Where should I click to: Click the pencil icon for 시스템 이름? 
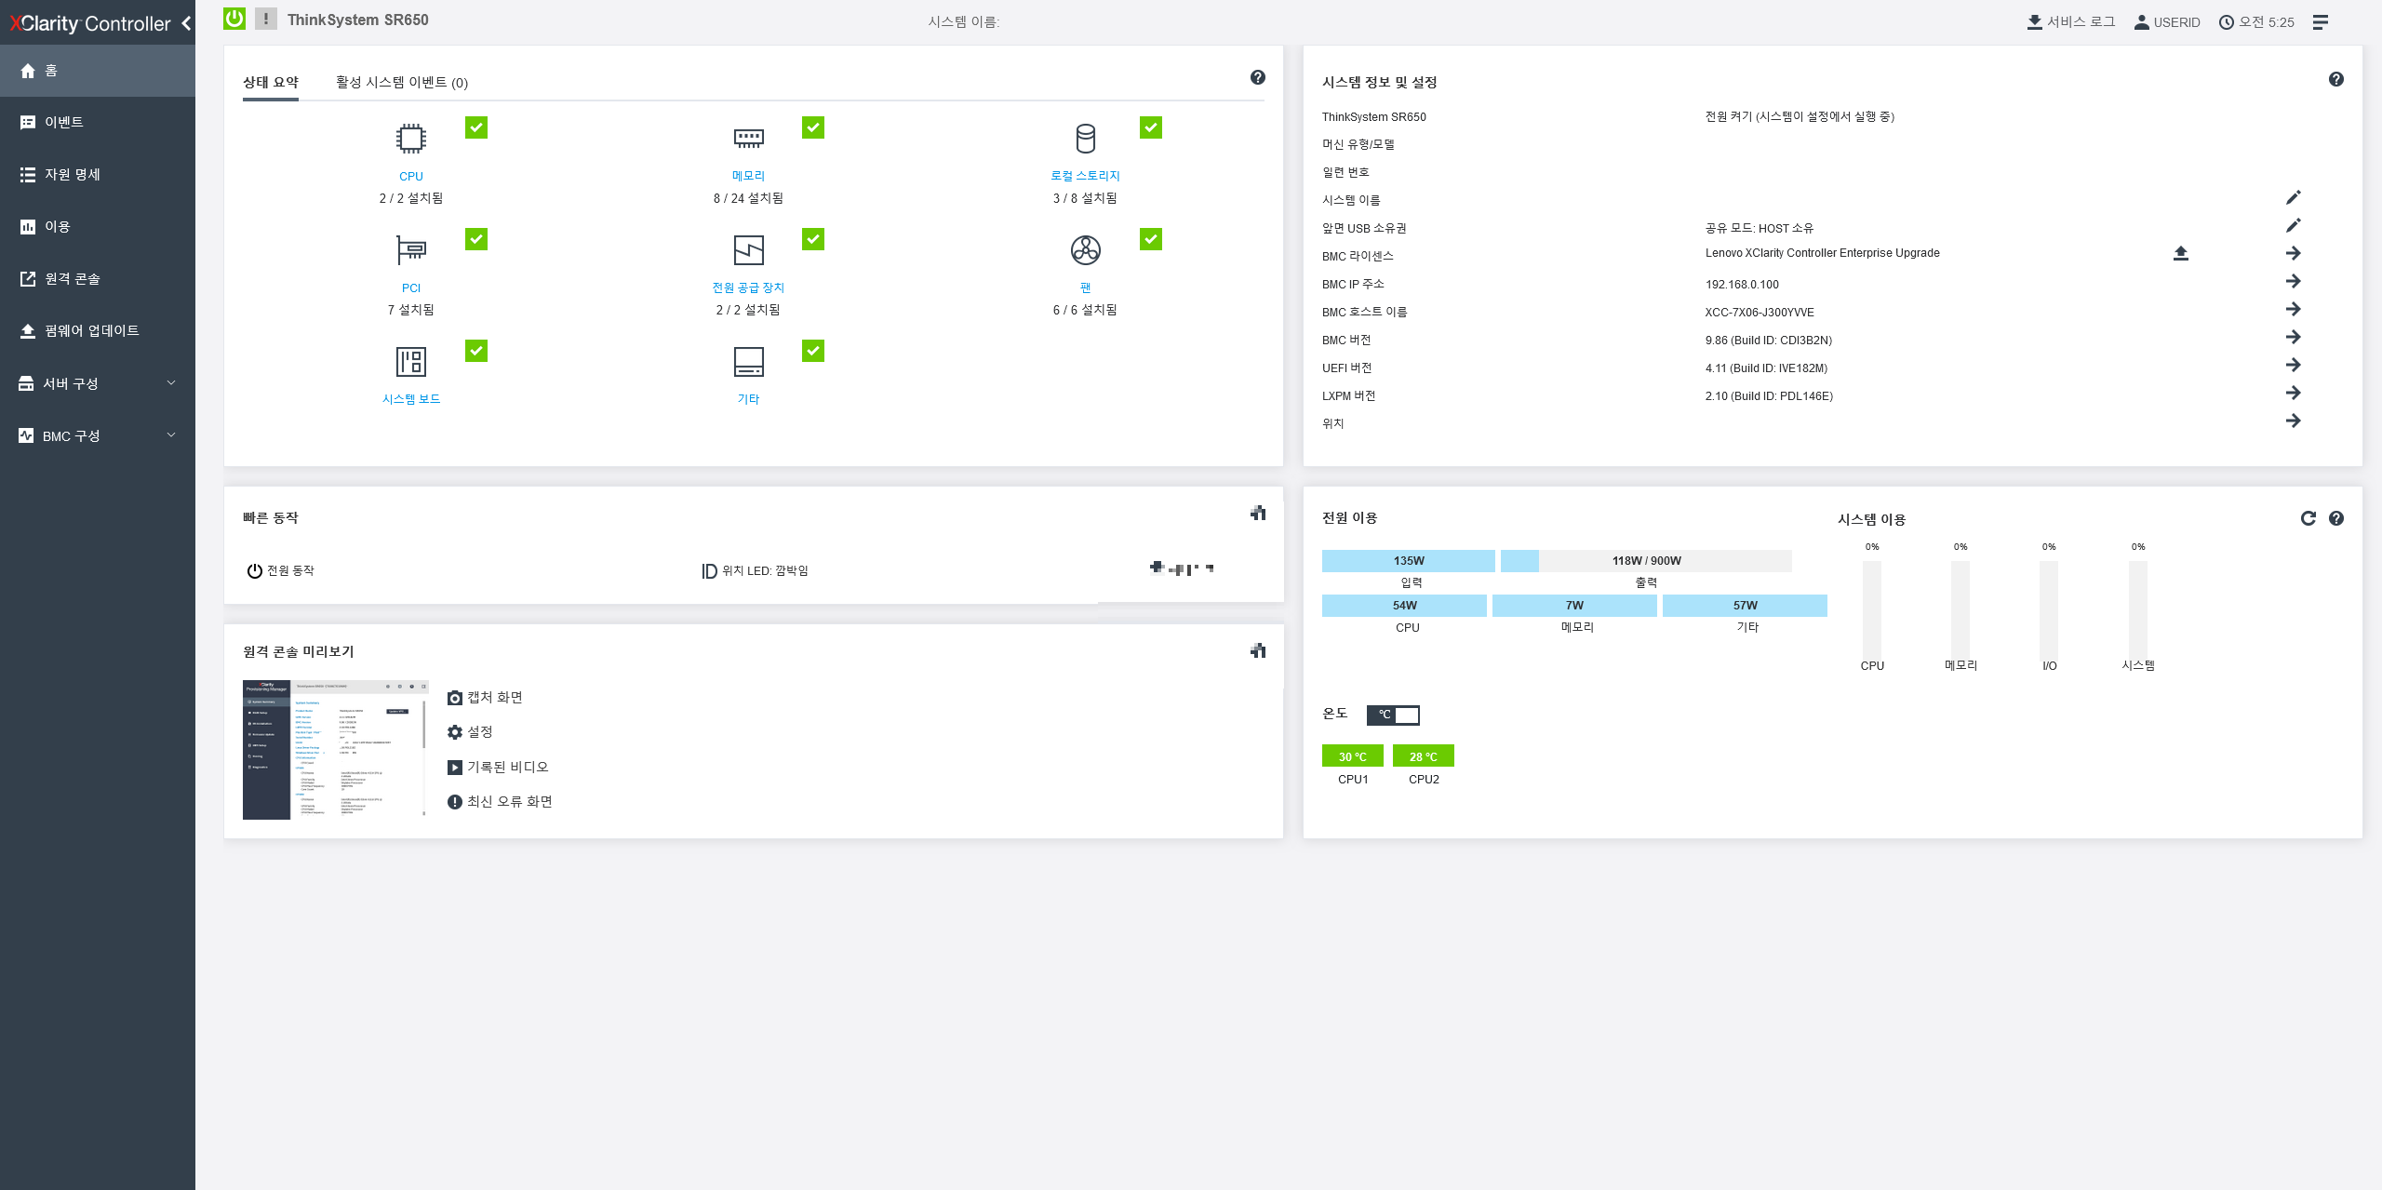(x=2293, y=198)
